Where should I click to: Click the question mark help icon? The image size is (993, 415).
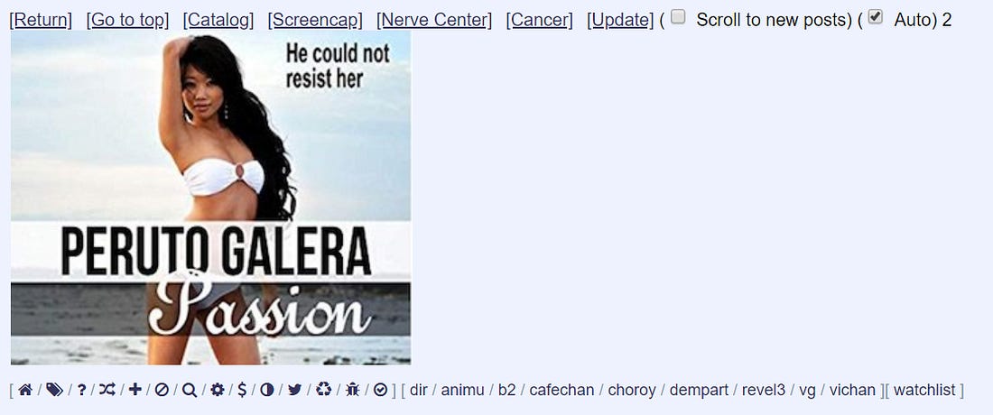(x=81, y=390)
